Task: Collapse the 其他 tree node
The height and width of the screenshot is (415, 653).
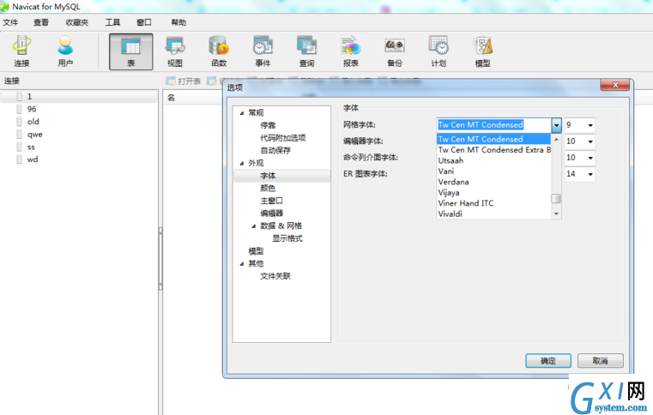Action: (x=242, y=263)
